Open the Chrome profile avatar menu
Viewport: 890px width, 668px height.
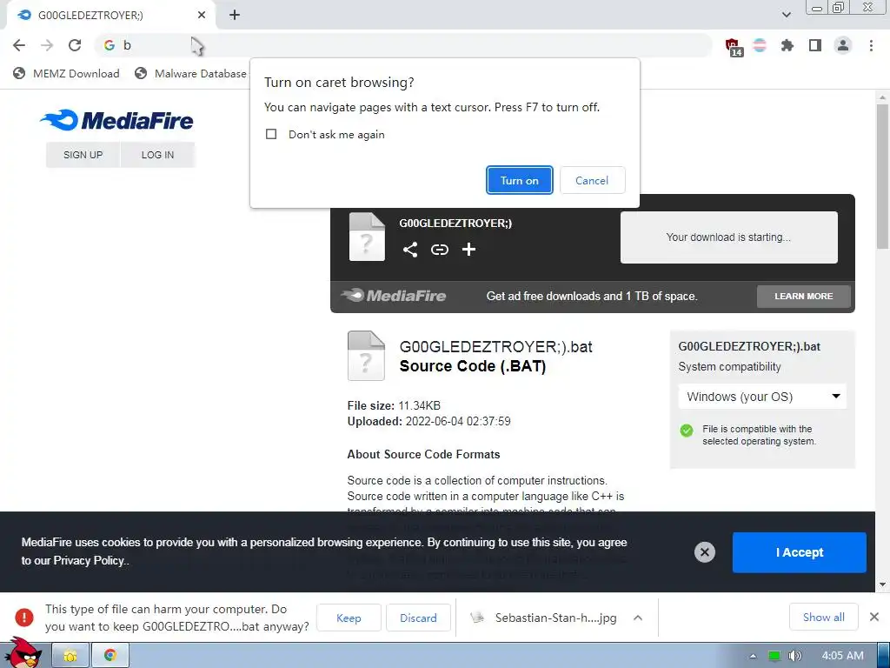pyautogui.click(x=843, y=45)
